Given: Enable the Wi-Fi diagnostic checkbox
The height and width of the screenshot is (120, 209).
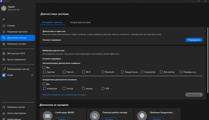Looking at the screenshot, I should click(84, 72).
